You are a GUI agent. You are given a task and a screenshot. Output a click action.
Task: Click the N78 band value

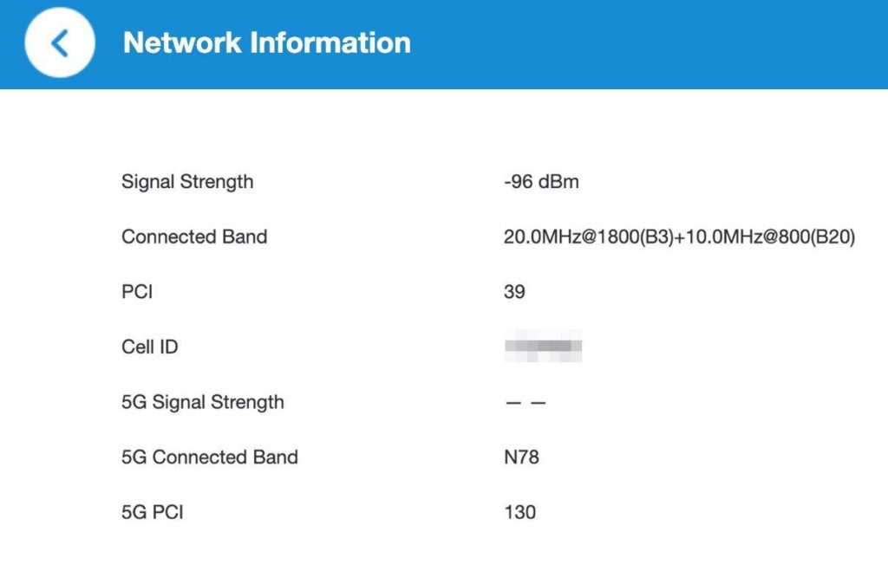(x=521, y=457)
